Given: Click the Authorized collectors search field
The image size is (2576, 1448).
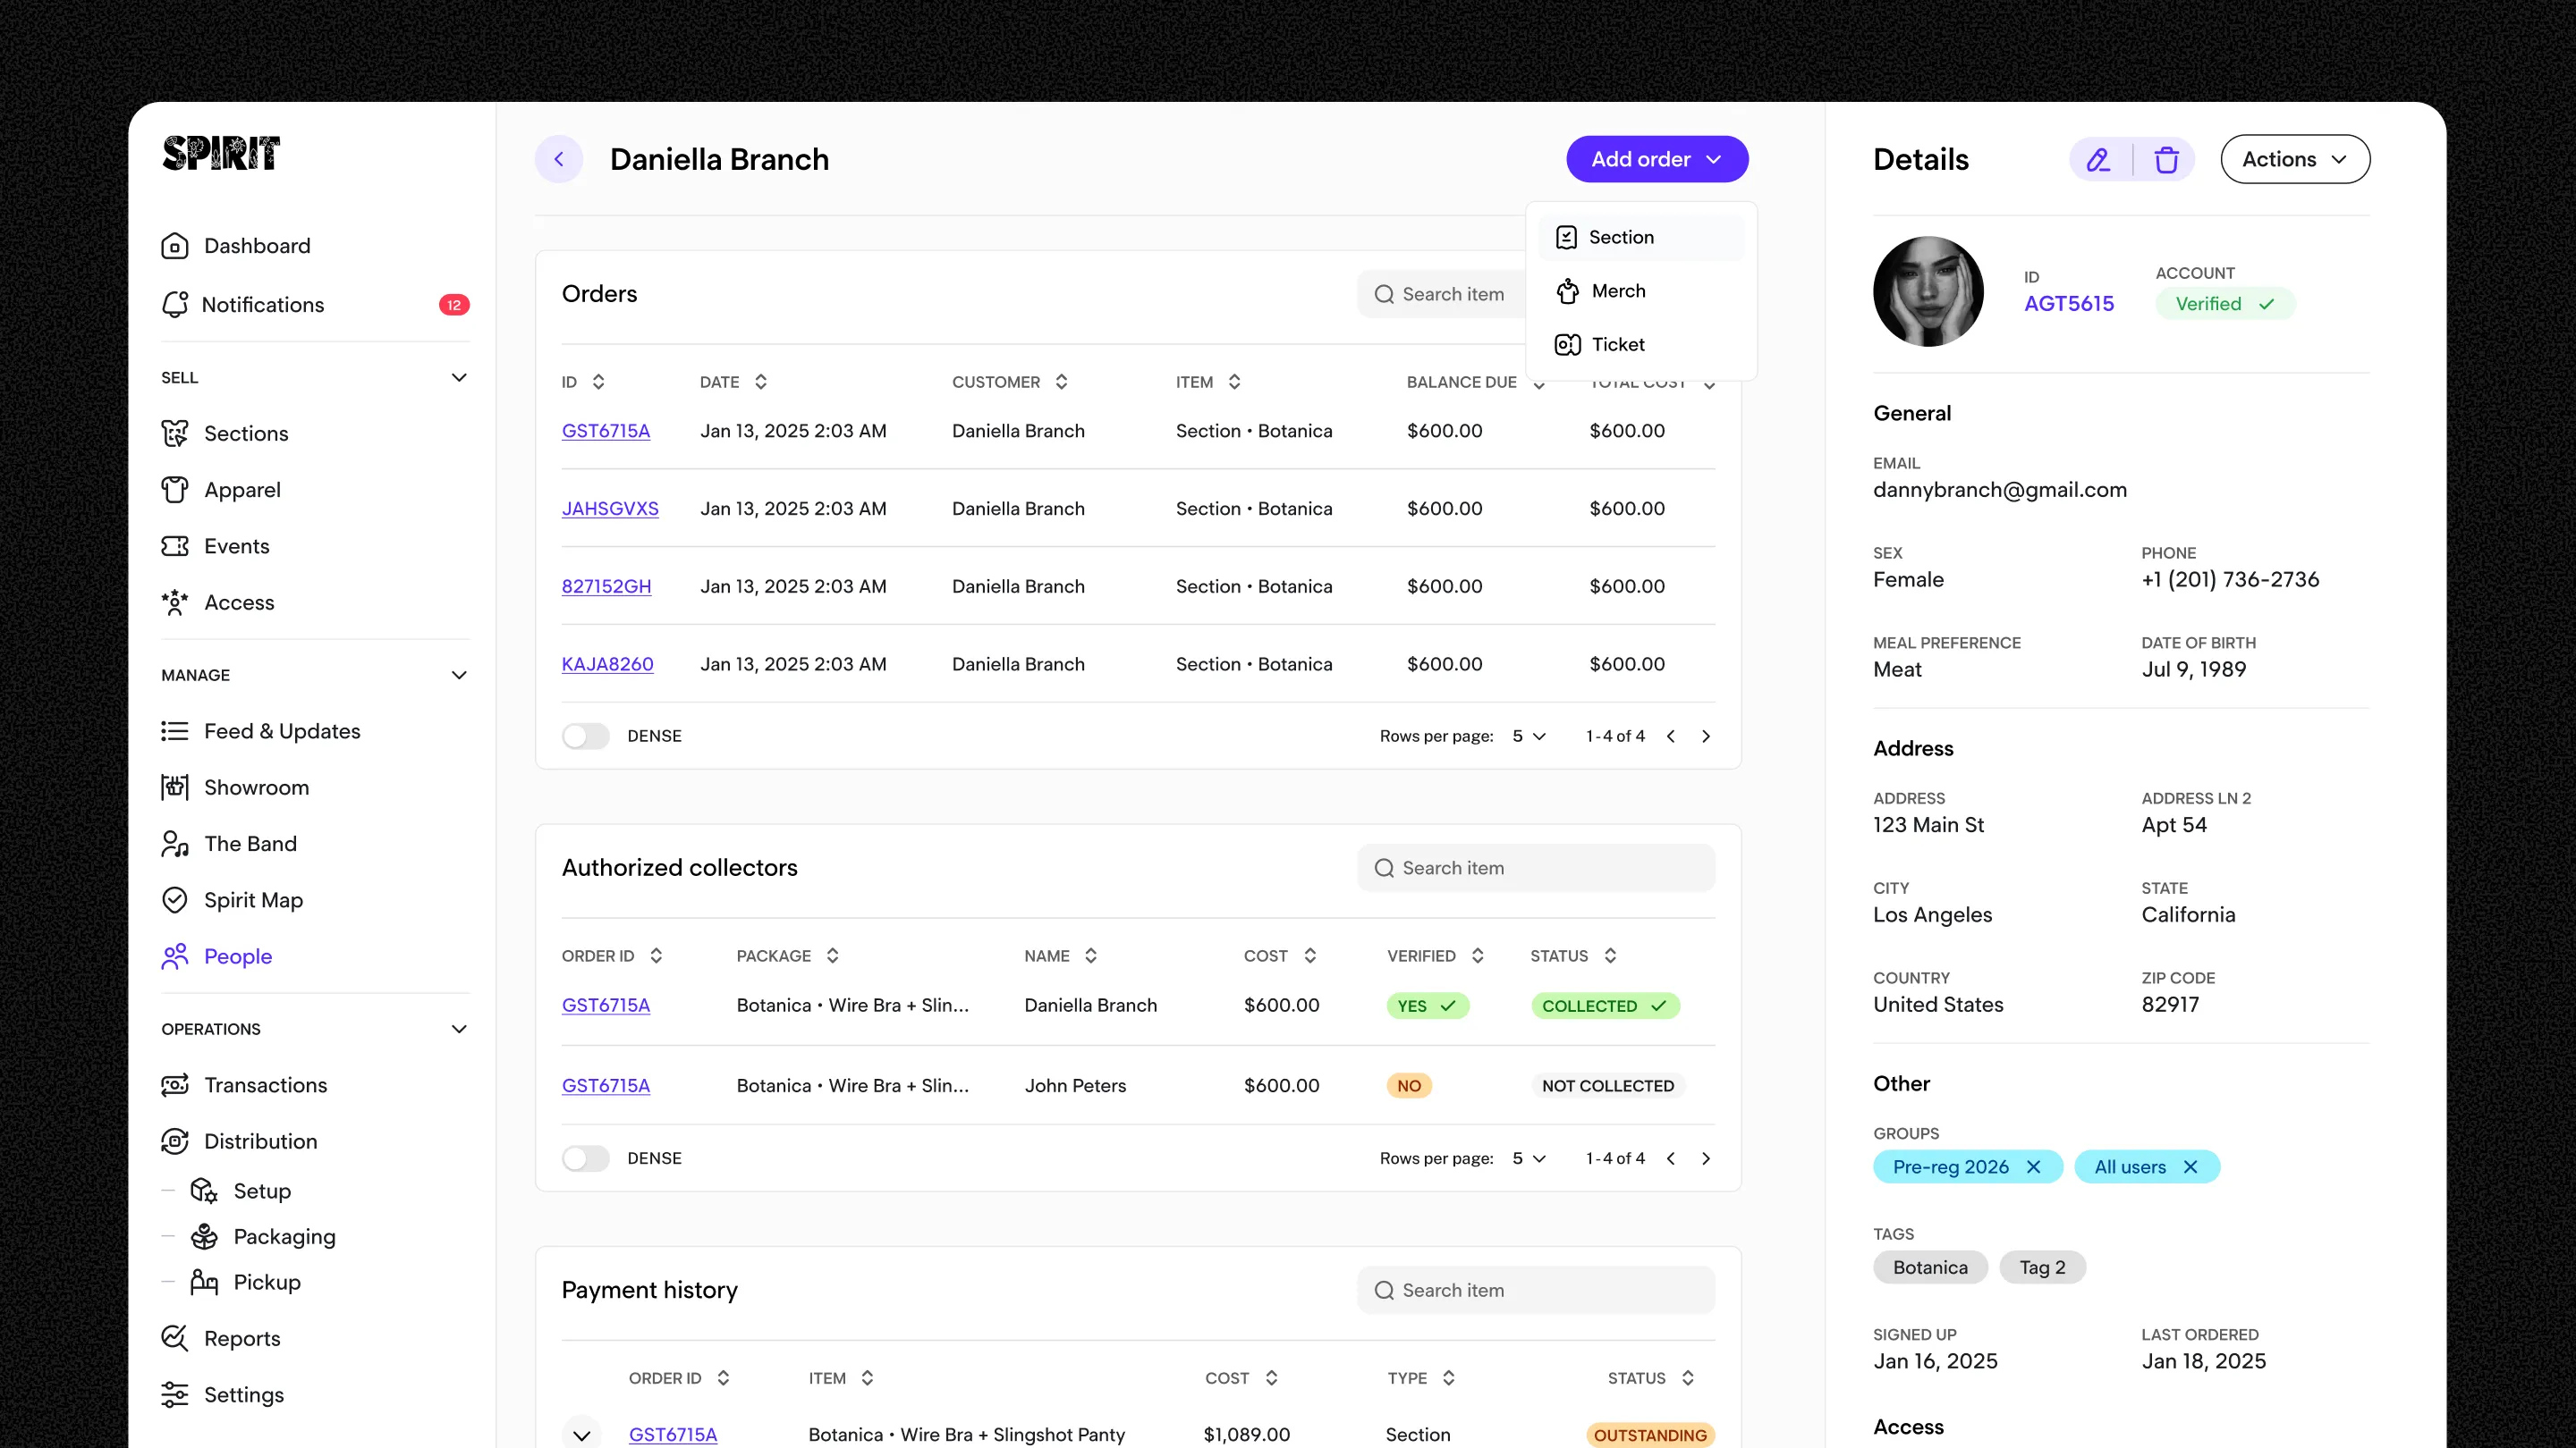Looking at the screenshot, I should tap(1535, 869).
